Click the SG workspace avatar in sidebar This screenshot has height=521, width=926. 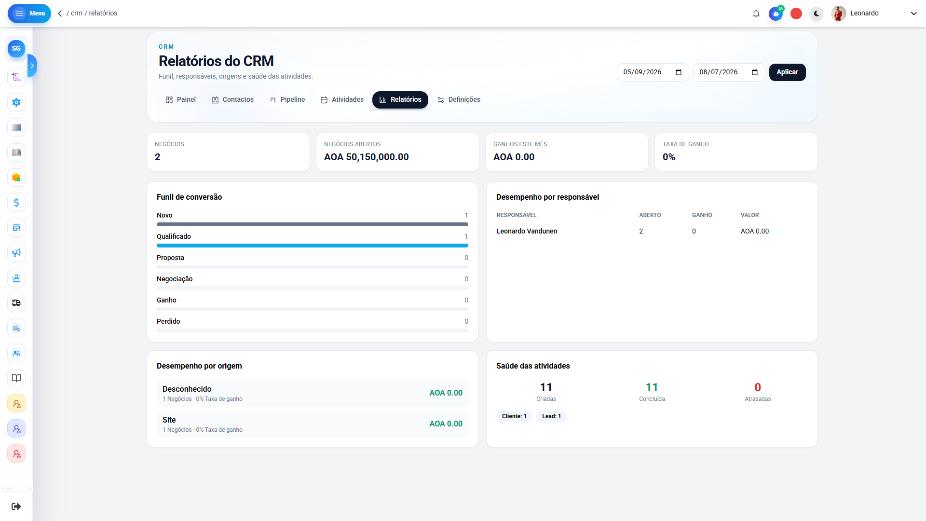click(x=16, y=48)
